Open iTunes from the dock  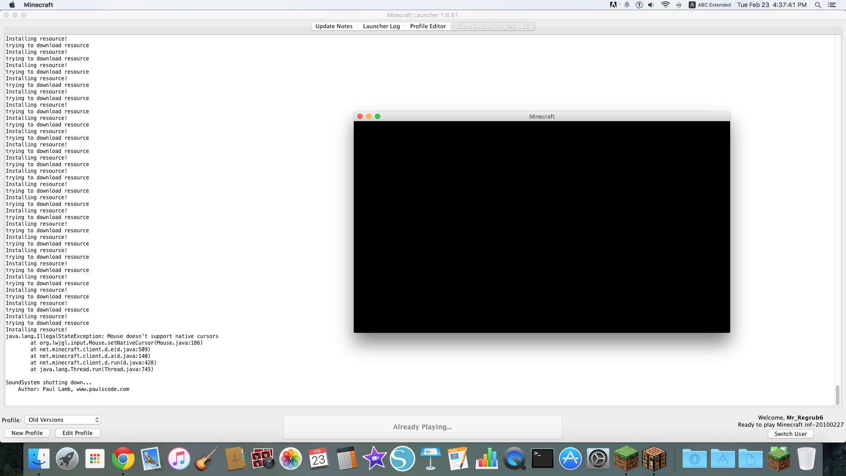click(179, 459)
